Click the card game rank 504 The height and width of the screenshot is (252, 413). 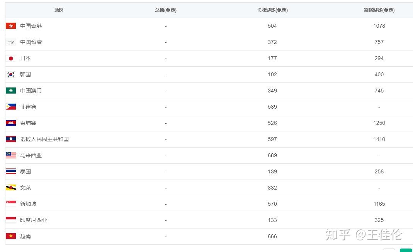pyautogui.click(x=272, y=26)
